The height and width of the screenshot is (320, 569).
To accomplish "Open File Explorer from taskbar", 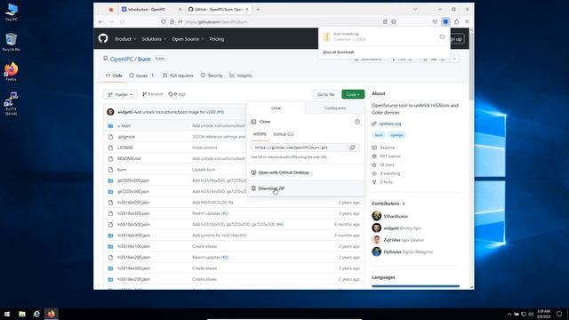I will 22,314.
